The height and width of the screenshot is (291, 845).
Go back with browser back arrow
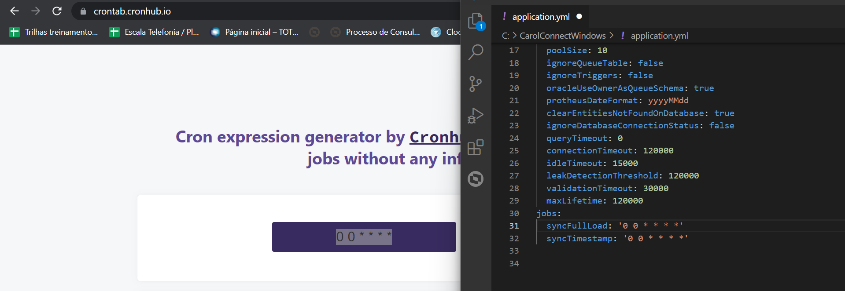point(15,11)
